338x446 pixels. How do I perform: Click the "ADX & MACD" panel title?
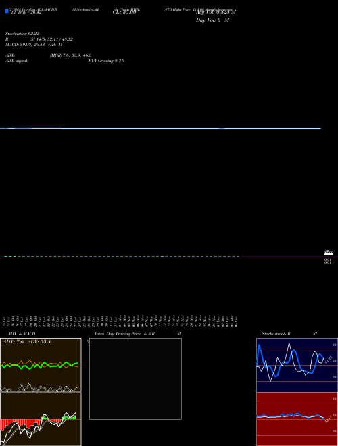pyautogui.click(x=22, y=334)
